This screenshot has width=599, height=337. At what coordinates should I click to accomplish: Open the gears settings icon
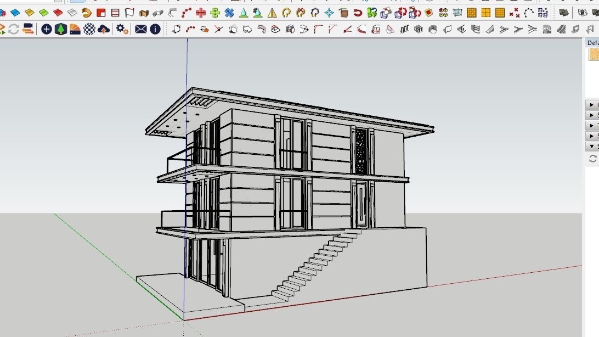[x=122, y=29]
